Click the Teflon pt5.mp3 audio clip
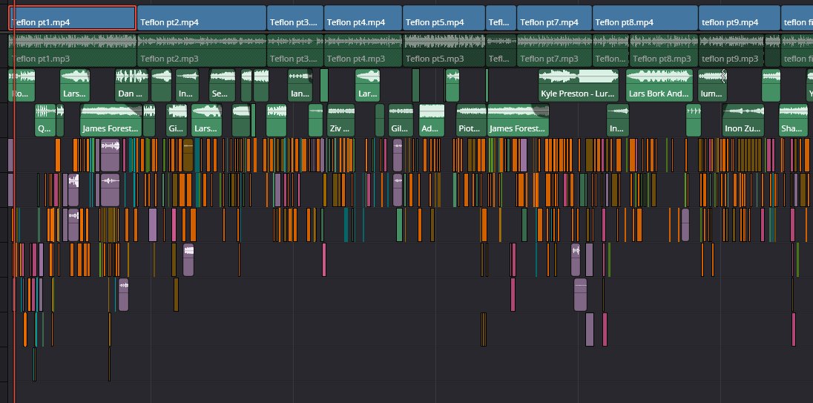This screenshot has width=813, height=403. 444,50
